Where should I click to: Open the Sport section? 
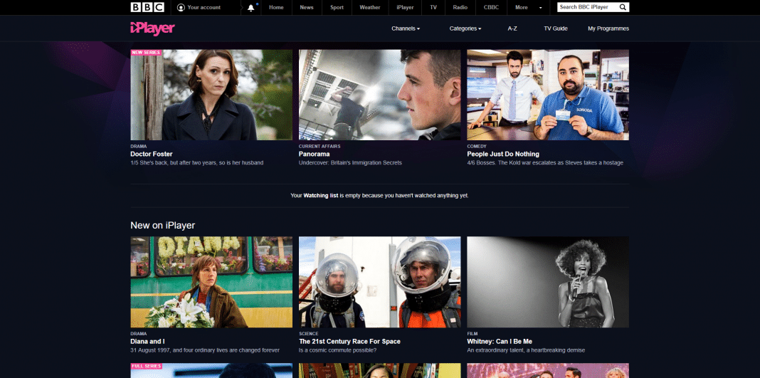tap(337, 7)
